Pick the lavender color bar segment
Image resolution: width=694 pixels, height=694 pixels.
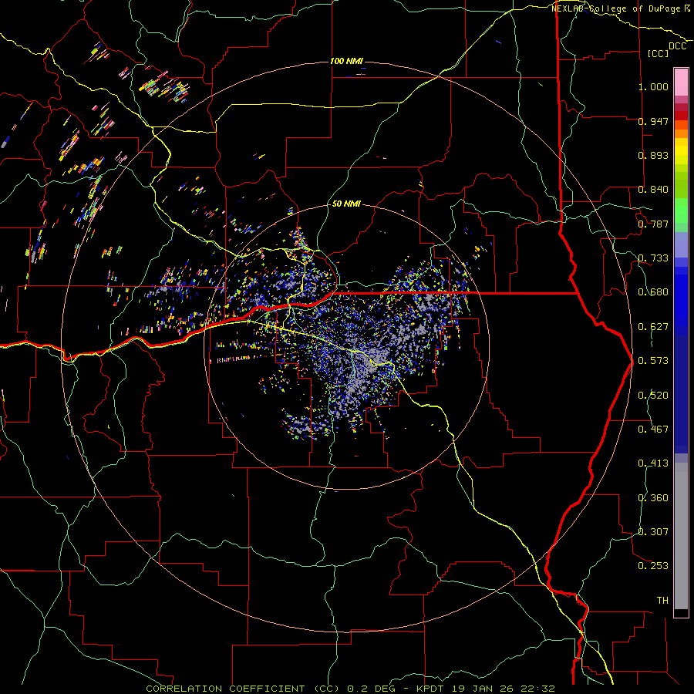coord(681,245)
